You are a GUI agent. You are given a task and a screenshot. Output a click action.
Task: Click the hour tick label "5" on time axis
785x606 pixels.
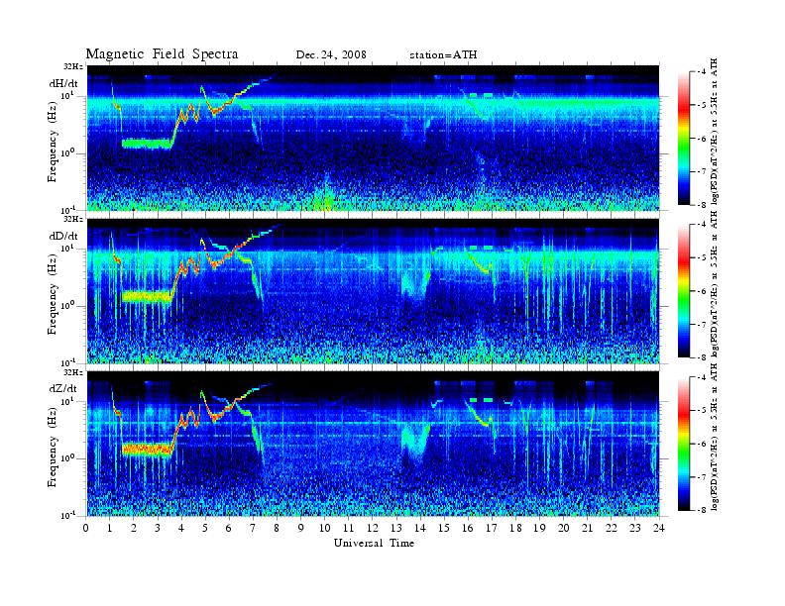click(x=205, y=528)
